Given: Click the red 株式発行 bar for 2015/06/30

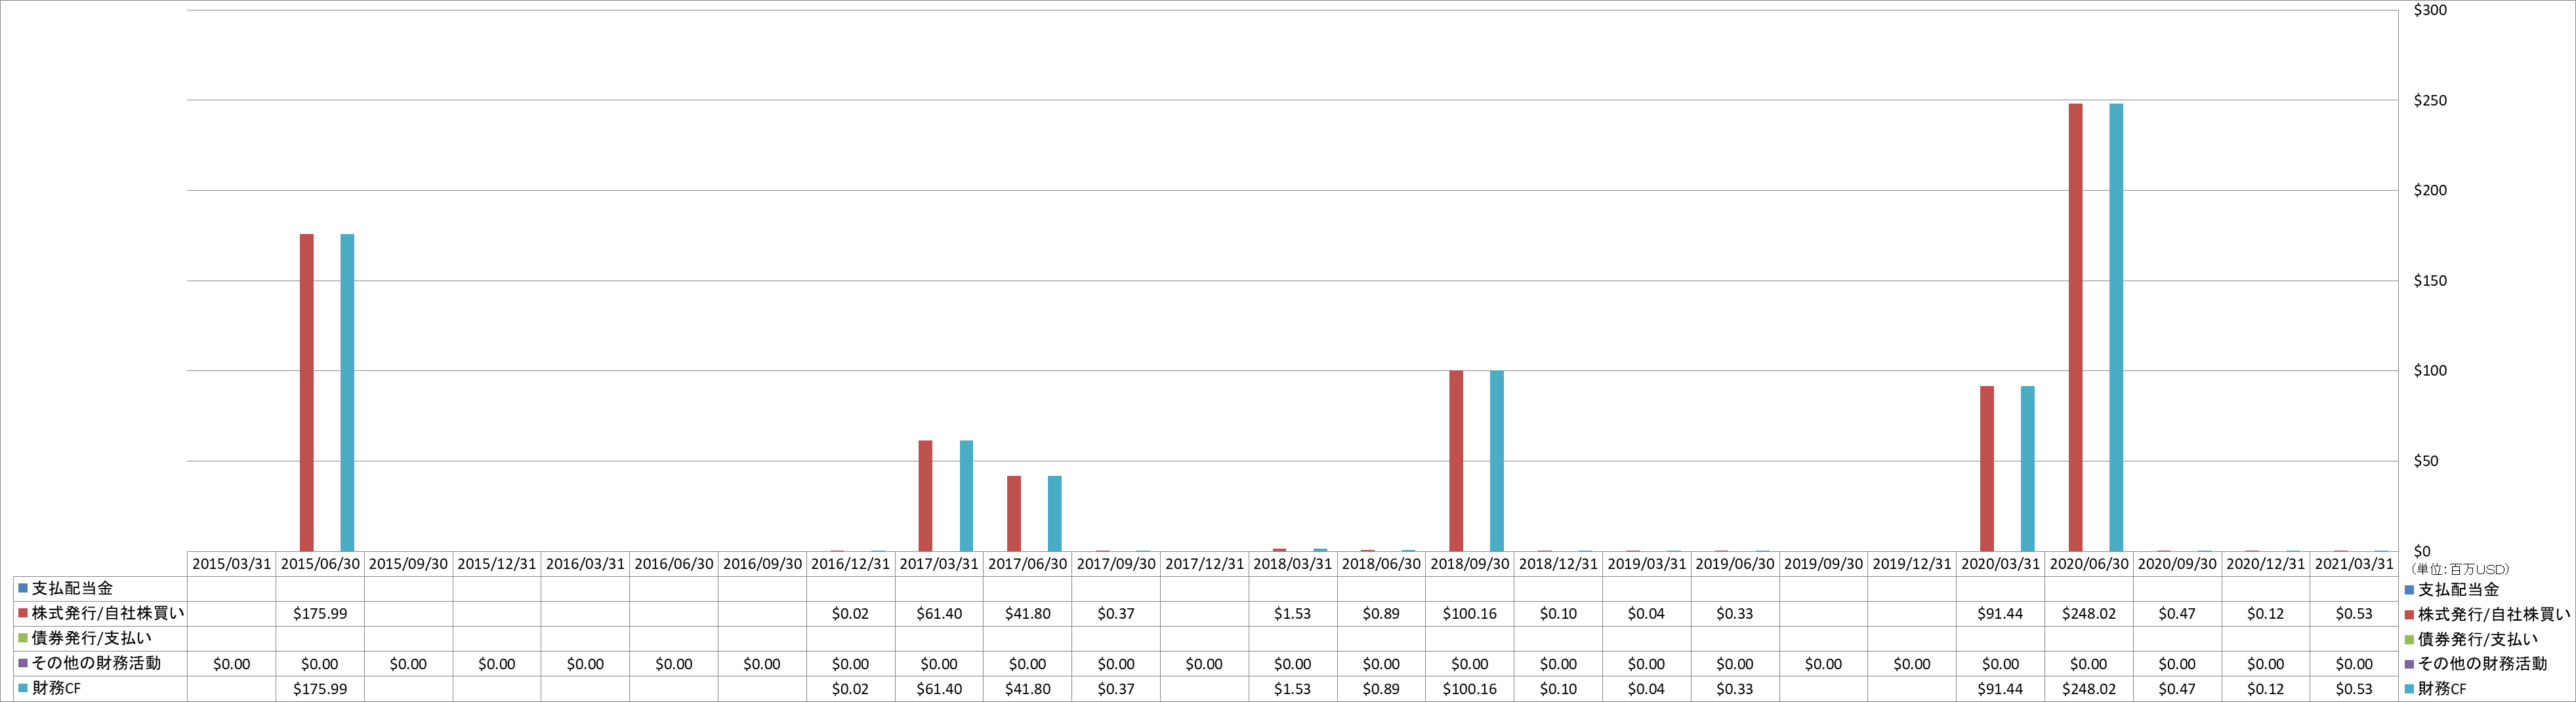Looking at the screenshot, I should pyautogui.click(x=306, y=393).
